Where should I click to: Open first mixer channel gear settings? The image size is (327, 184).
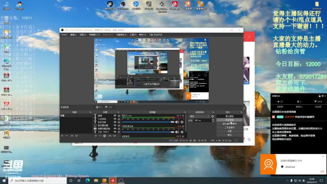tap(182, 122)
